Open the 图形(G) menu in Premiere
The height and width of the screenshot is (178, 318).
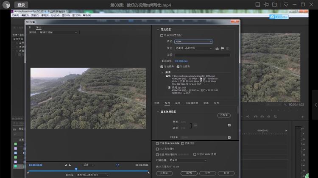pos(66,15)
